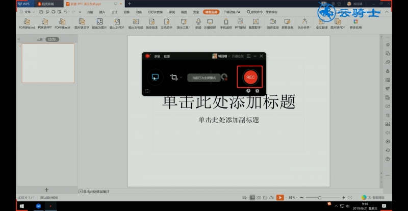Screen dimensions: 408x211
Task: Click the print preview icon
Action: [60, 12]
